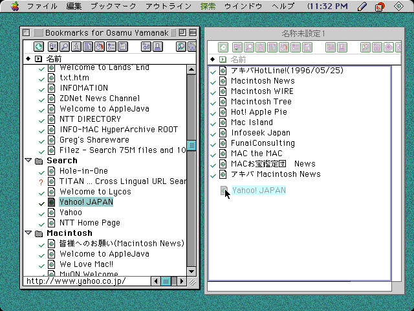Select the ZDNet News Channel bookmark

(100, 98)
